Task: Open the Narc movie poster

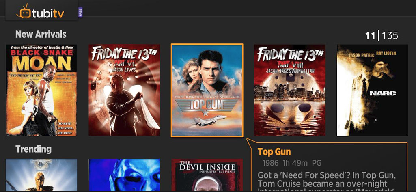Action: [373, 90]
